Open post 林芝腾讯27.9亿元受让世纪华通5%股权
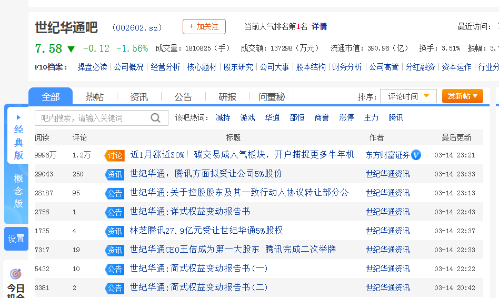 point(206,231)
